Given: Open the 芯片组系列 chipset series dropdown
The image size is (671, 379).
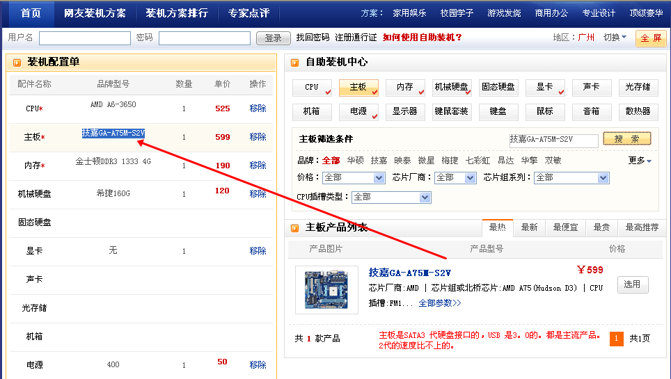Looking at the screenshot, I should tap(571, 178).
